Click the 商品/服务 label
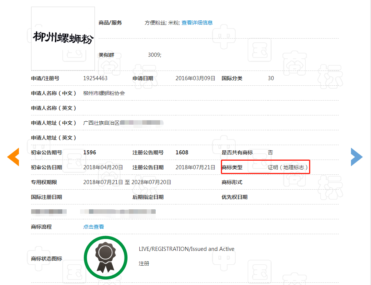The height and width of the screenshot is (285, 371). click(110, 23)
